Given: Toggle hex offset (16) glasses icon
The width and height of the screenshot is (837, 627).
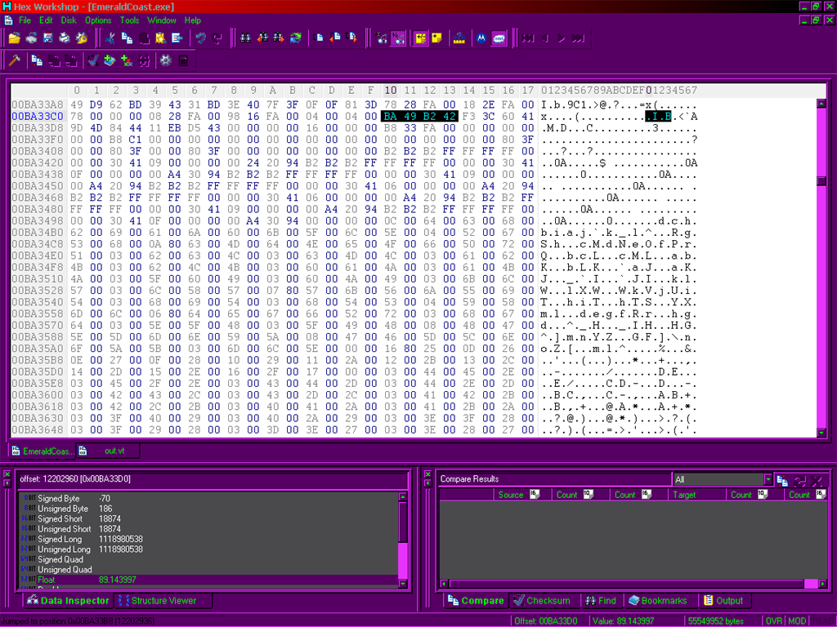Looking at the screenshot, I should point(398,38).
